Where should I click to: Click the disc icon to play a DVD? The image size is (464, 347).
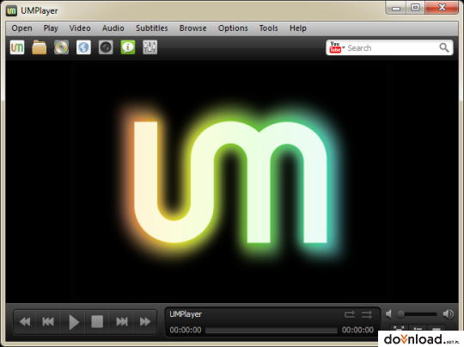coord(61,47)
